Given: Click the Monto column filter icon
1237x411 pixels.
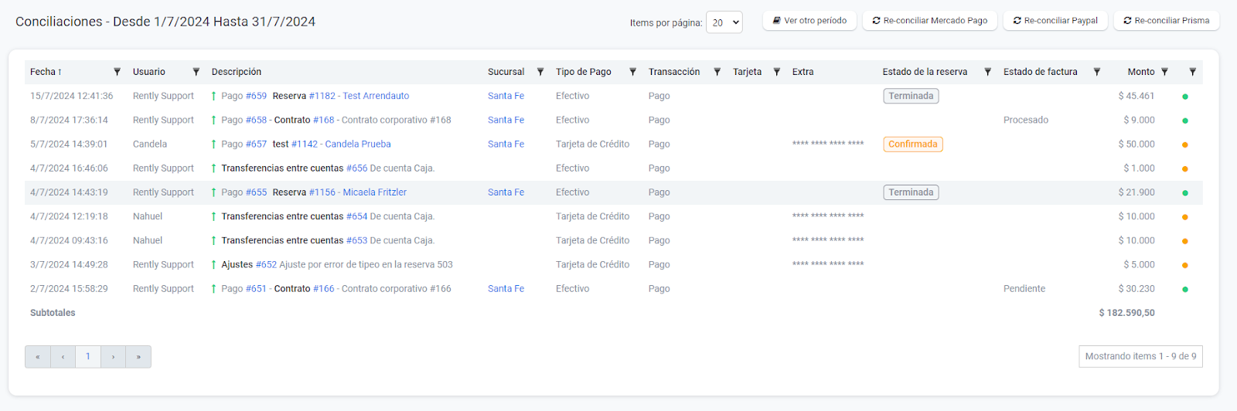Looking at the screenshot, I should (x=1164, y=72).
